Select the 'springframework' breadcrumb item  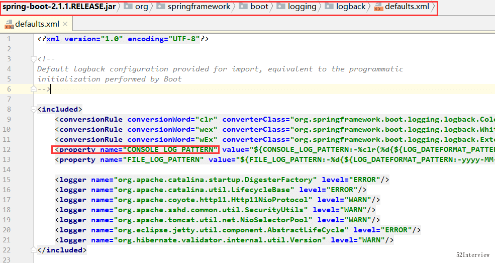point(199,7)
